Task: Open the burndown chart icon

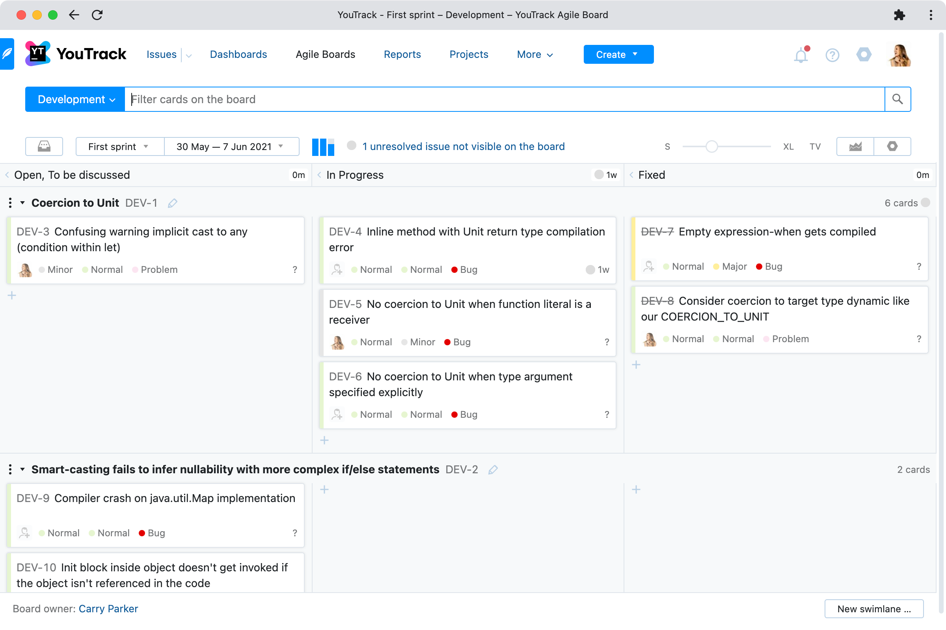Action: [x=855, y=146]
